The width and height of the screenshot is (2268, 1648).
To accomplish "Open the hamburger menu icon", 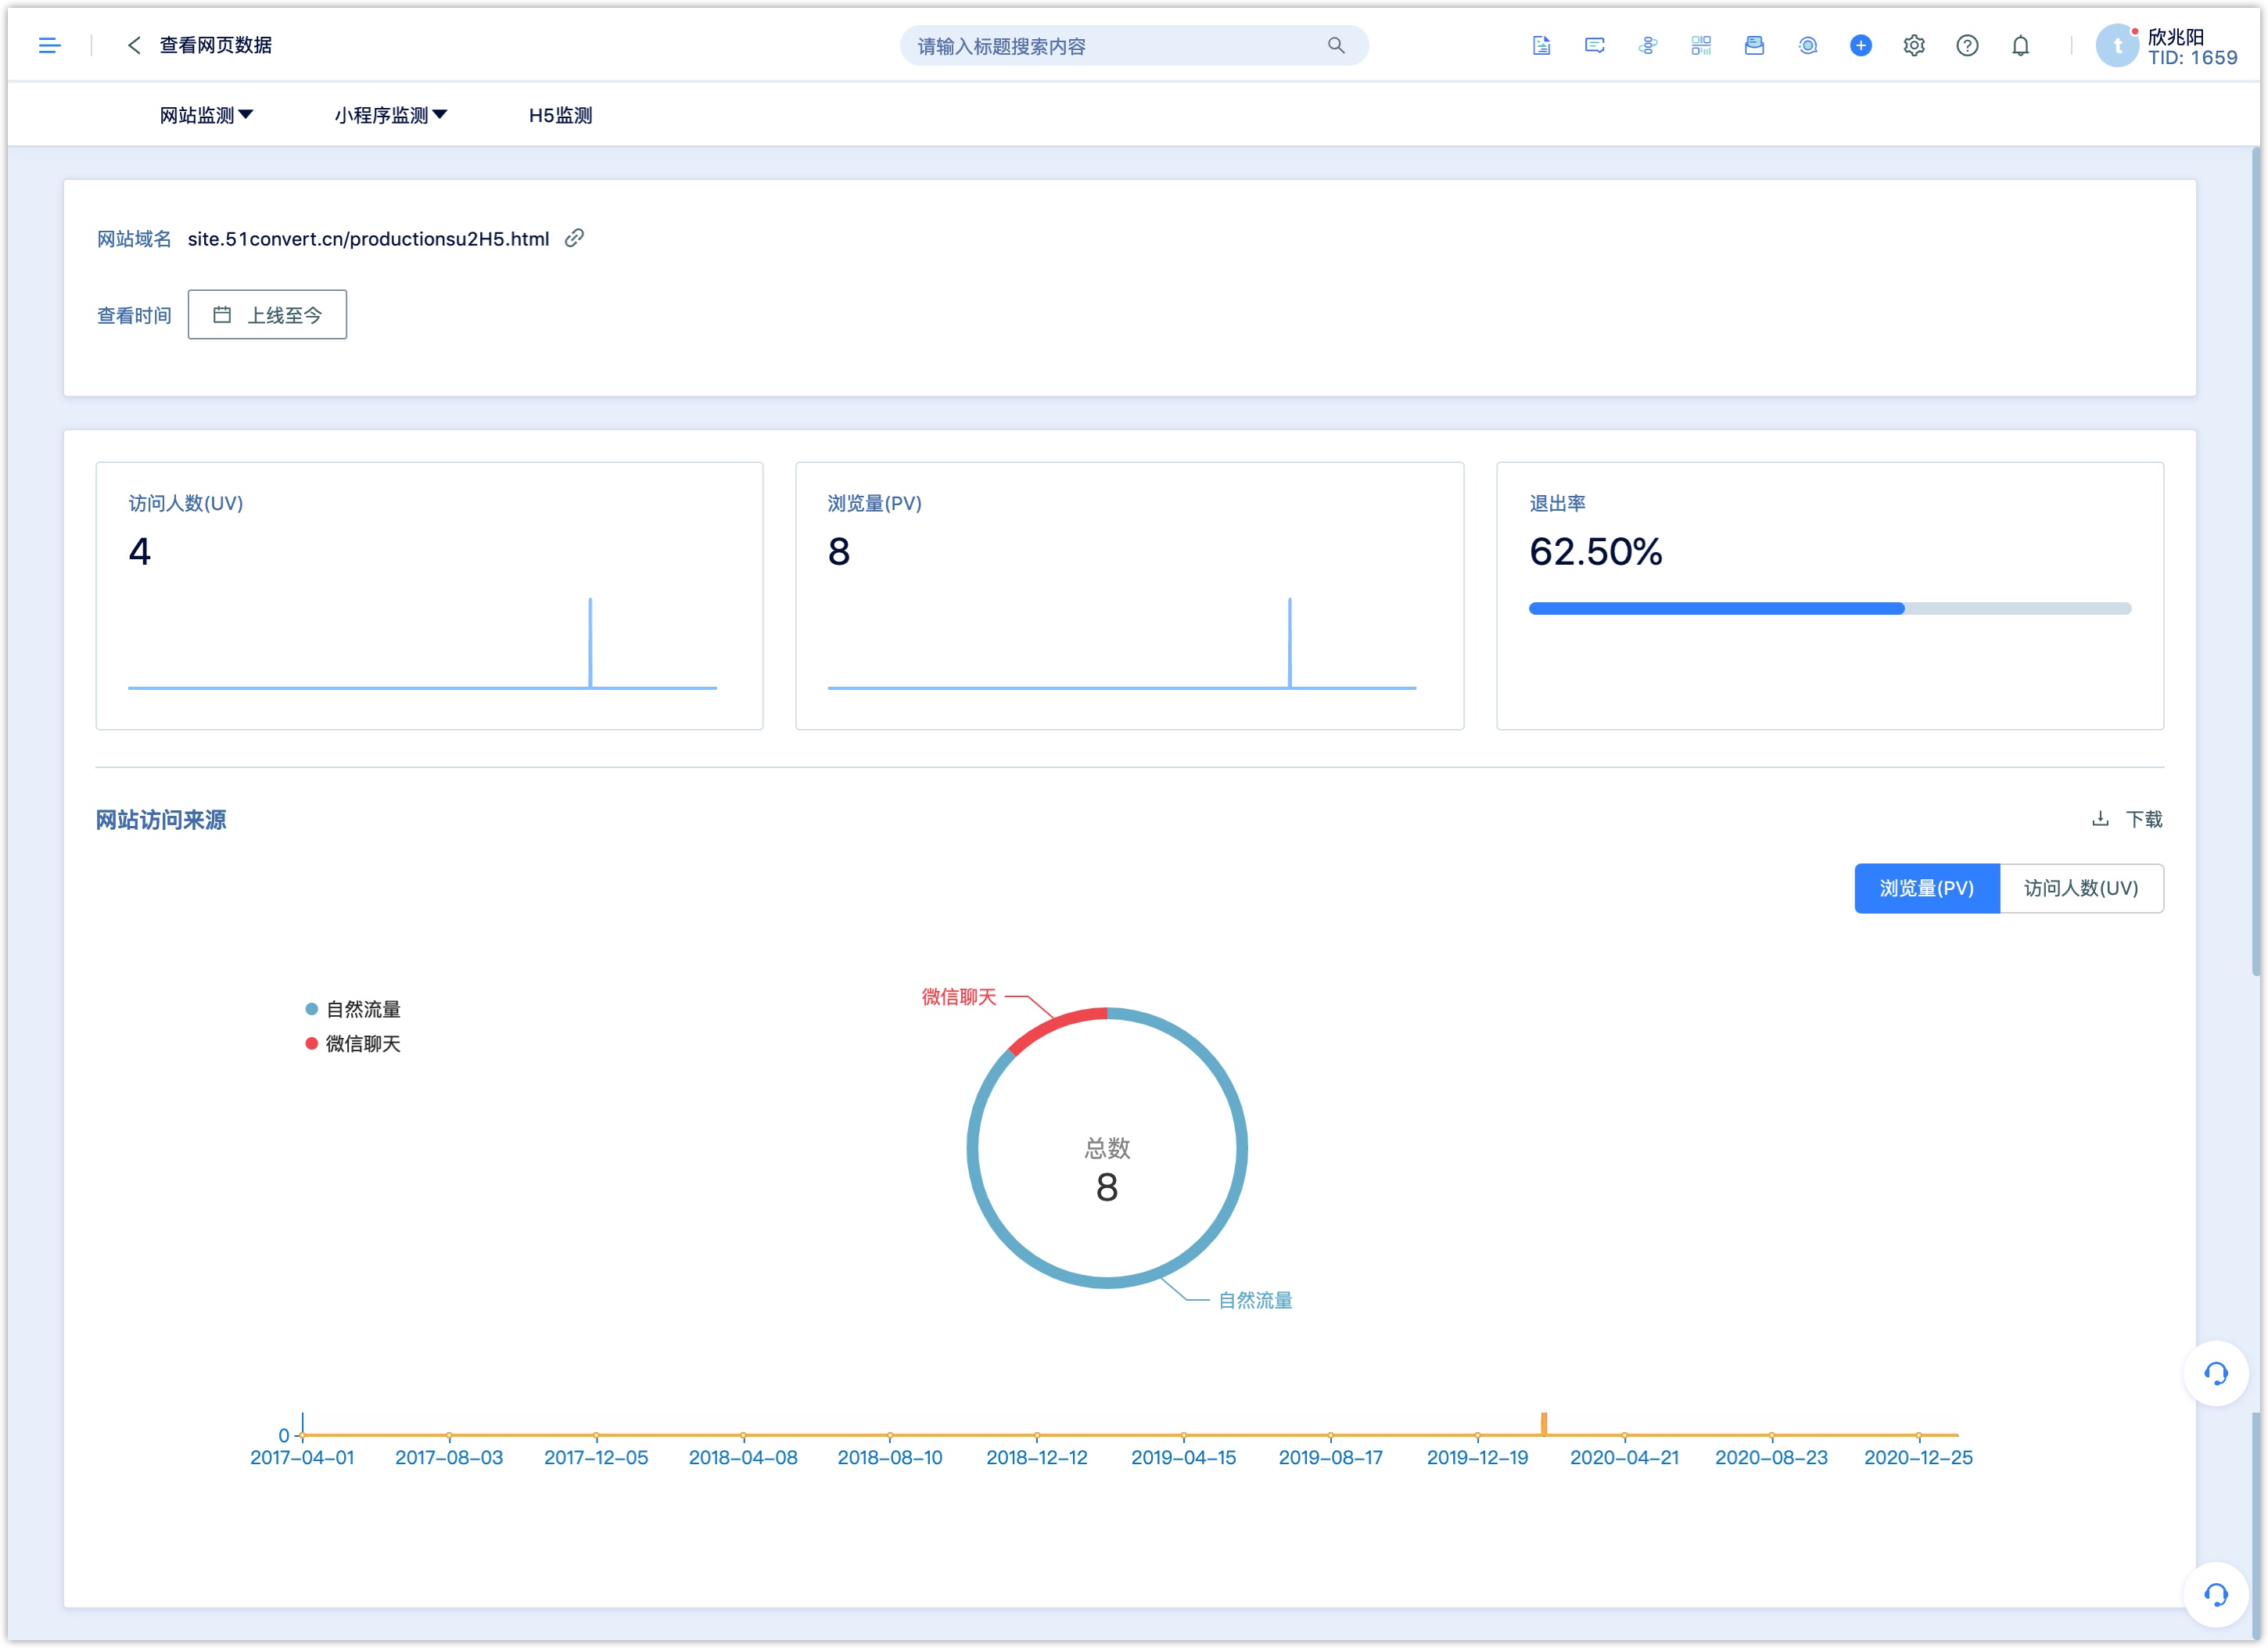I will [49, 45].
